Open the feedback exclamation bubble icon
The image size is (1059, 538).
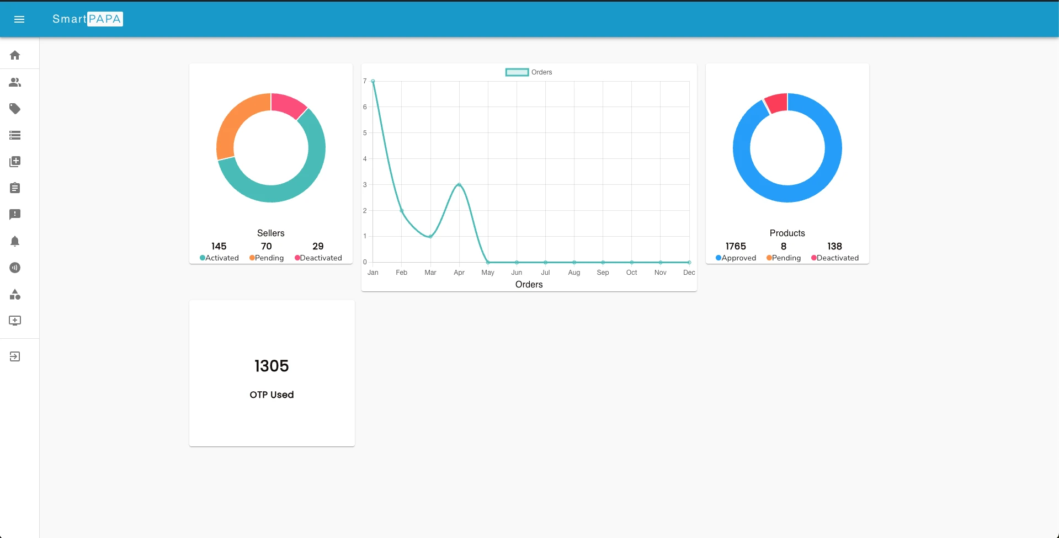click(x=15, y=215)
